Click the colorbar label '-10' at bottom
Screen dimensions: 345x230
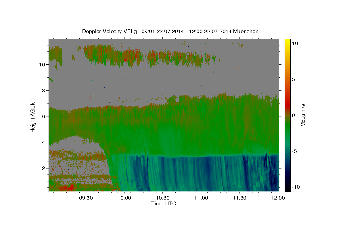click(296, 187)
